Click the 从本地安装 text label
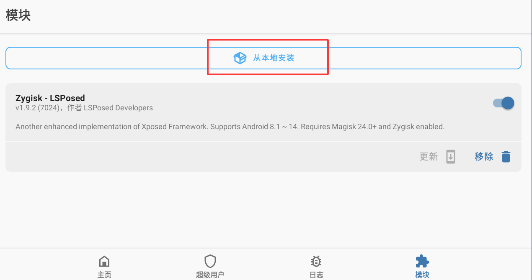 coord(274,58)
